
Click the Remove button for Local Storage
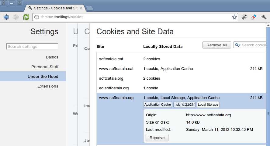coord(157,138)
